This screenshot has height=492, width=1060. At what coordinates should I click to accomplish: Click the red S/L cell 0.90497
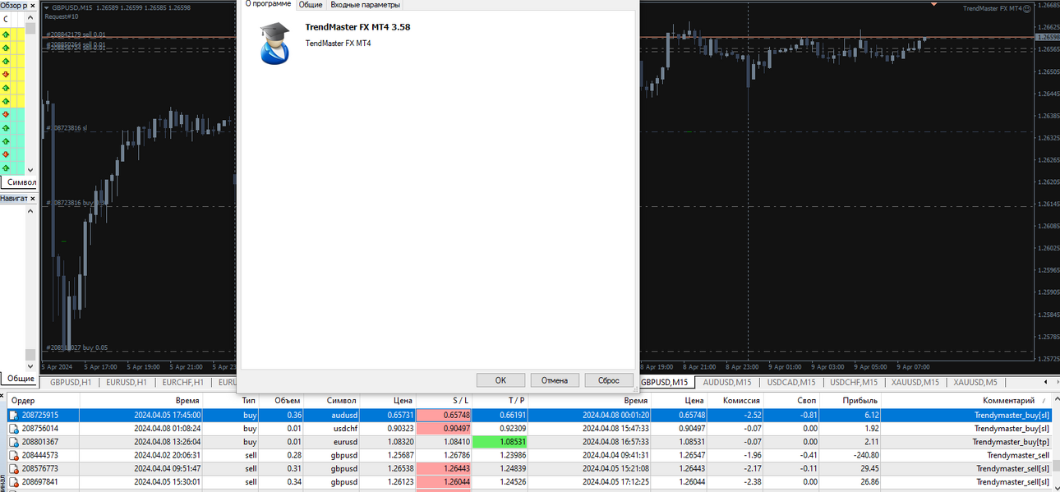click(x=445, y=429)
